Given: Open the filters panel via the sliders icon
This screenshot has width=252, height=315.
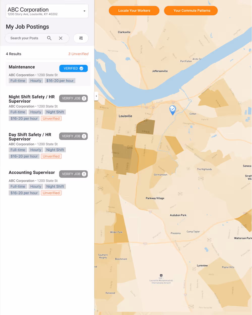Looking at the screenshot, I should point(81,38).
